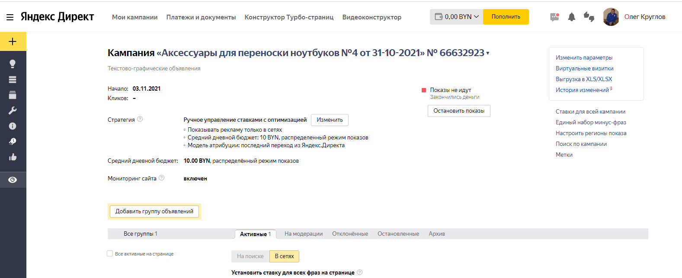Screen dimensions: 682x278
Task: Open Видеоконструктор menu
Action: (x=372, y=17)
